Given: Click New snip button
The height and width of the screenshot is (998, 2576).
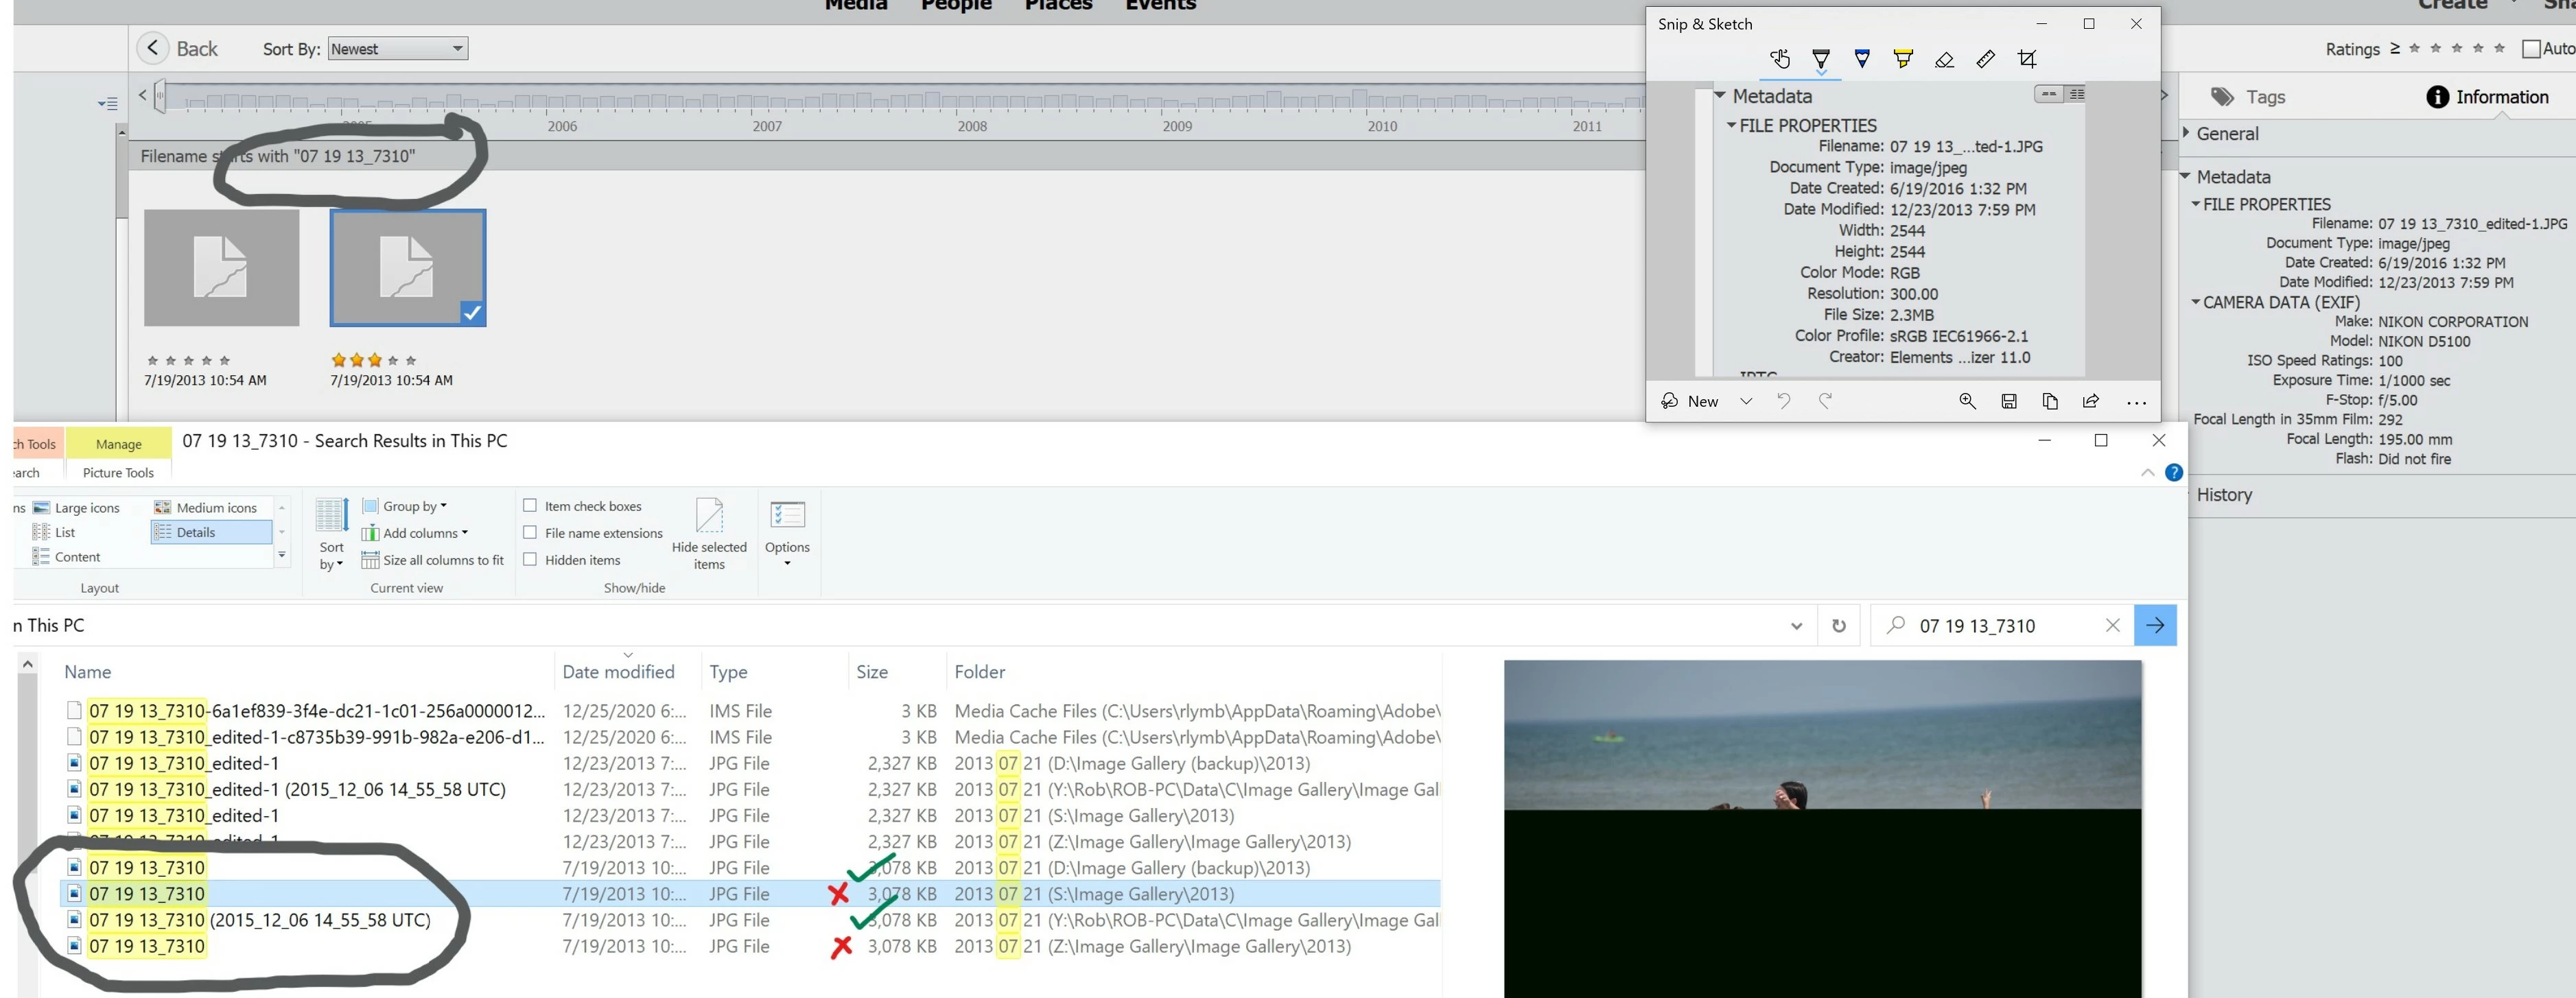Looking at the screenshot, I should 1691,401.
